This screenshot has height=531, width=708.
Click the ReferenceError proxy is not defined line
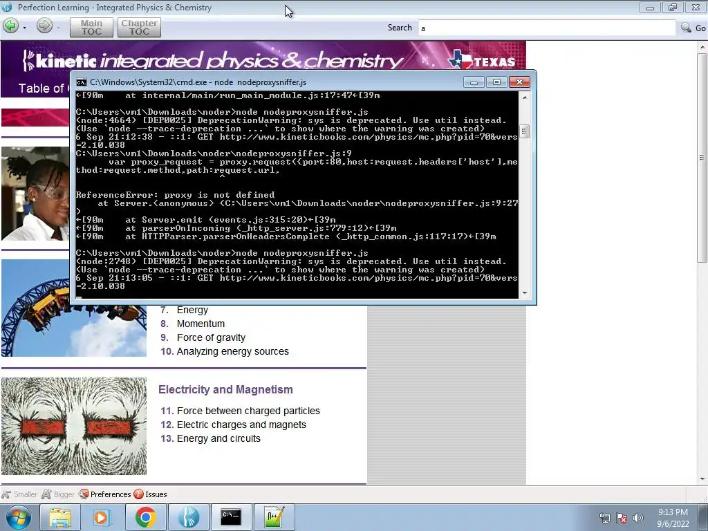point(175,195)
